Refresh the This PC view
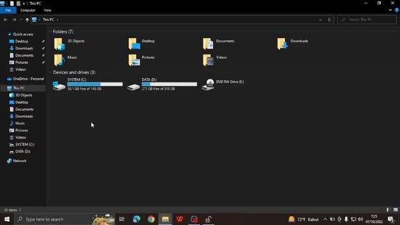This screenshot has height=225, width=400. pyautogui.click(x=329, y=19)
